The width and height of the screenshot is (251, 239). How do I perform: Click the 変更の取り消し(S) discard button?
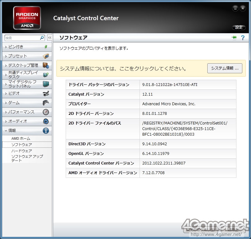(x=200, y=230)
